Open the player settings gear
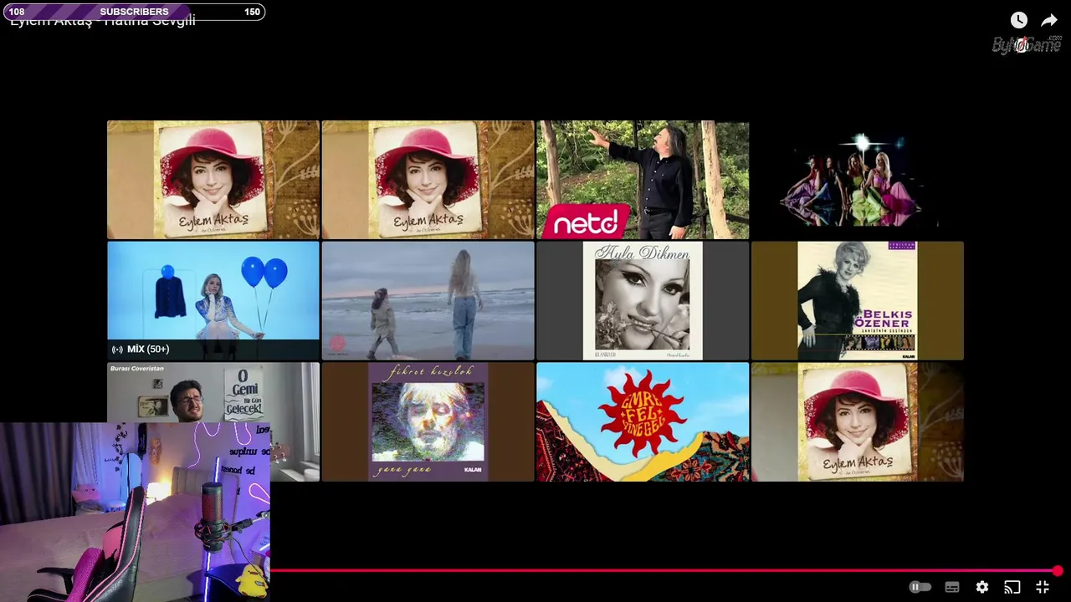The height and width of the screenshot is (602, 1071). (982, 587)
